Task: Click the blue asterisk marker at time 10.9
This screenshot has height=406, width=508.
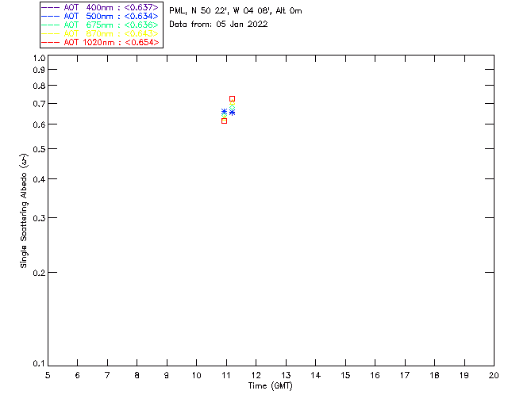Action: coord(224,111)
